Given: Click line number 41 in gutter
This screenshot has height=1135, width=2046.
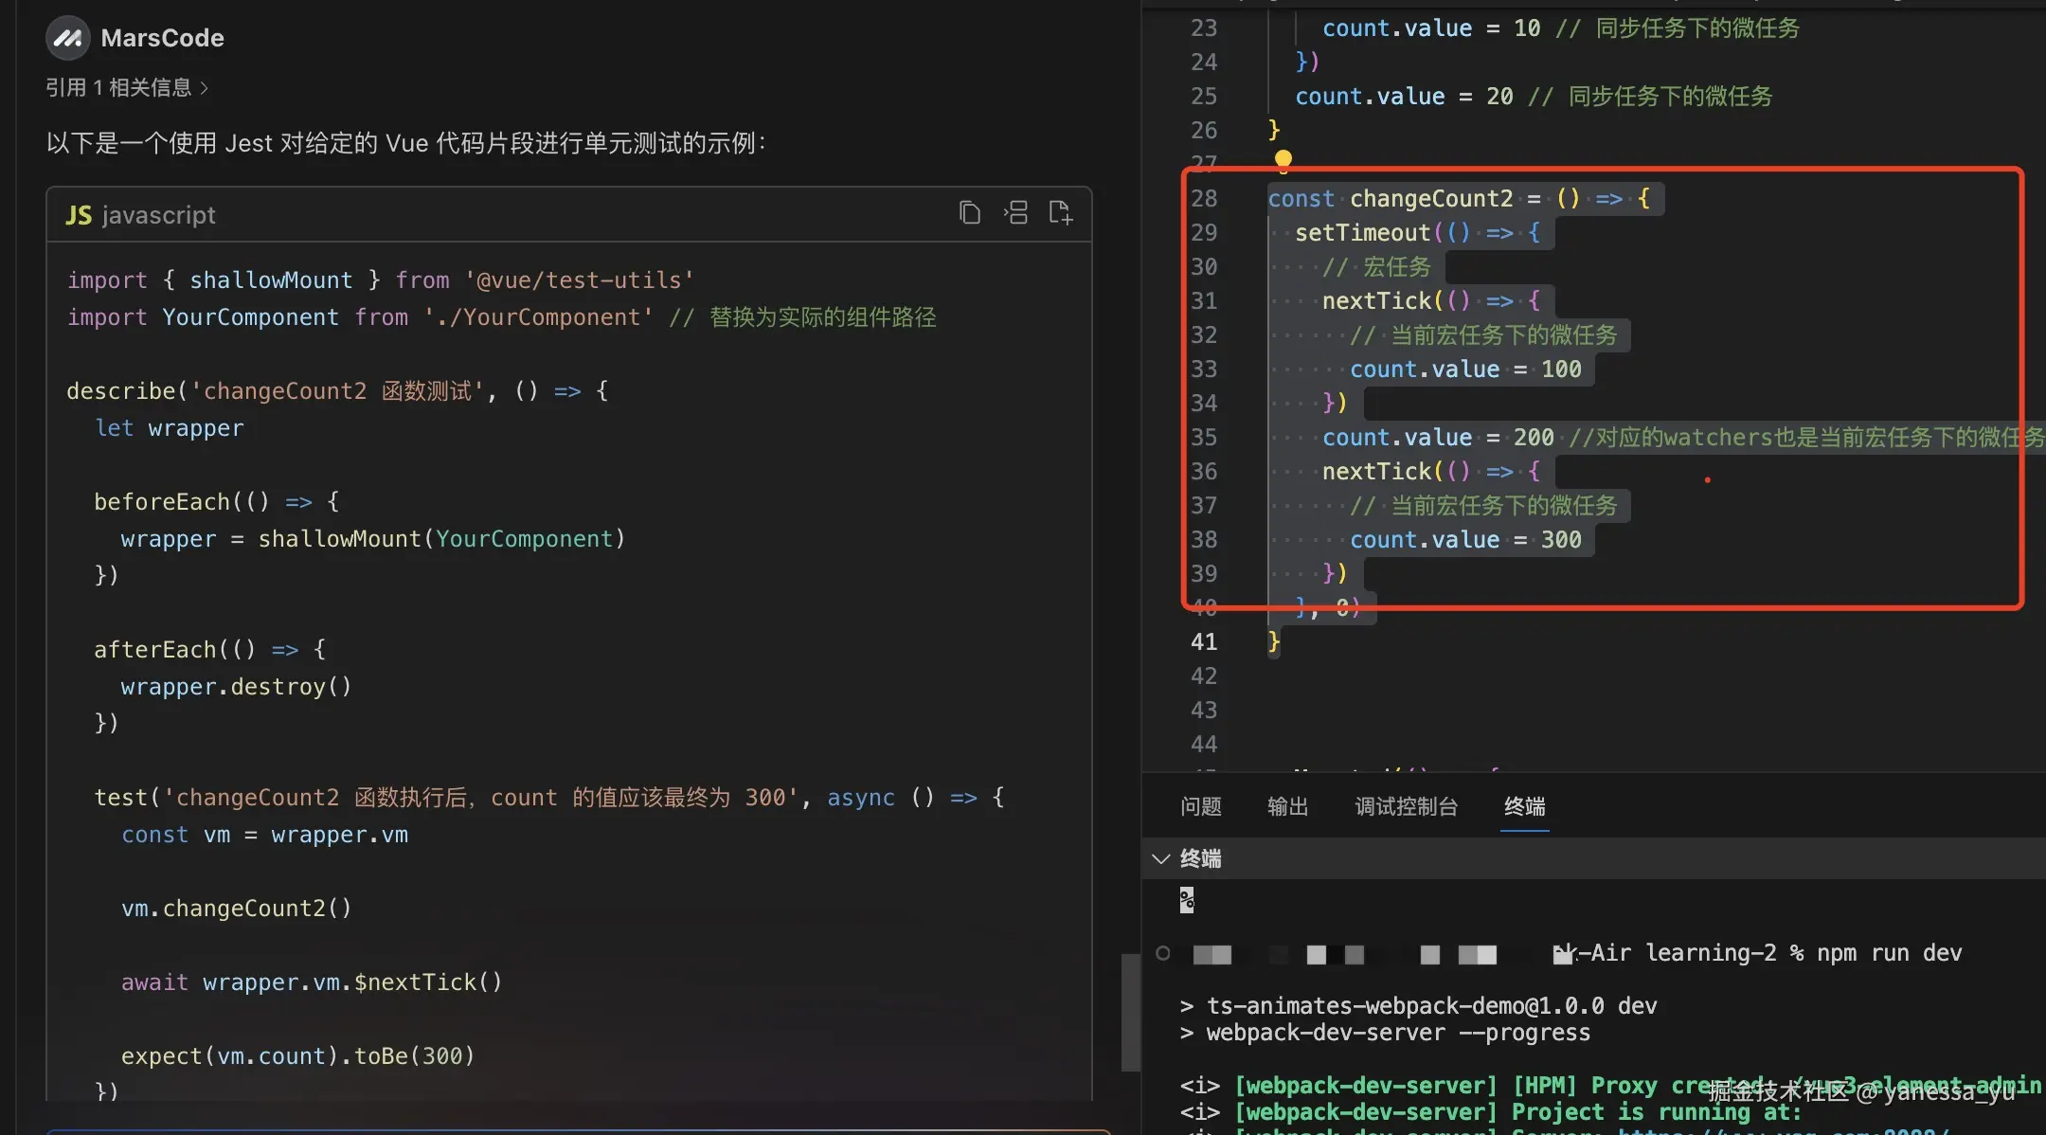Looking at the screenshot, I should coord(1203,641).
